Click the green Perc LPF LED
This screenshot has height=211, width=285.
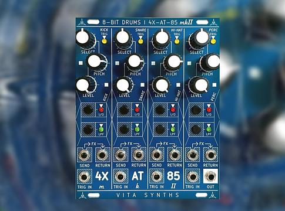click(x=209, y=129)
